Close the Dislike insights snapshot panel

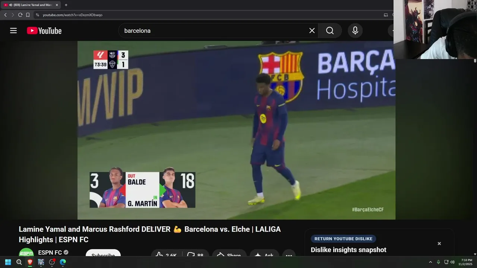439,243
